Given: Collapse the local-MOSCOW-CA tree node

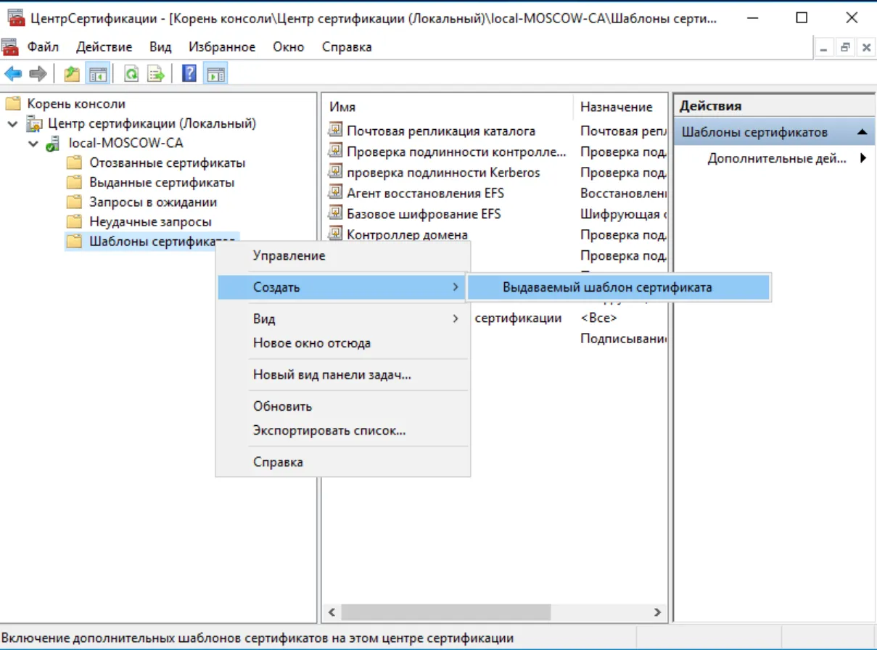Looking at the screenshot, I should point(33,144).
